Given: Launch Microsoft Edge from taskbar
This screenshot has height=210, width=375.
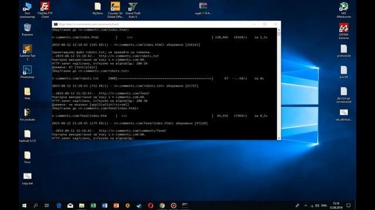Looking at the screenshot, I should 59,205.
